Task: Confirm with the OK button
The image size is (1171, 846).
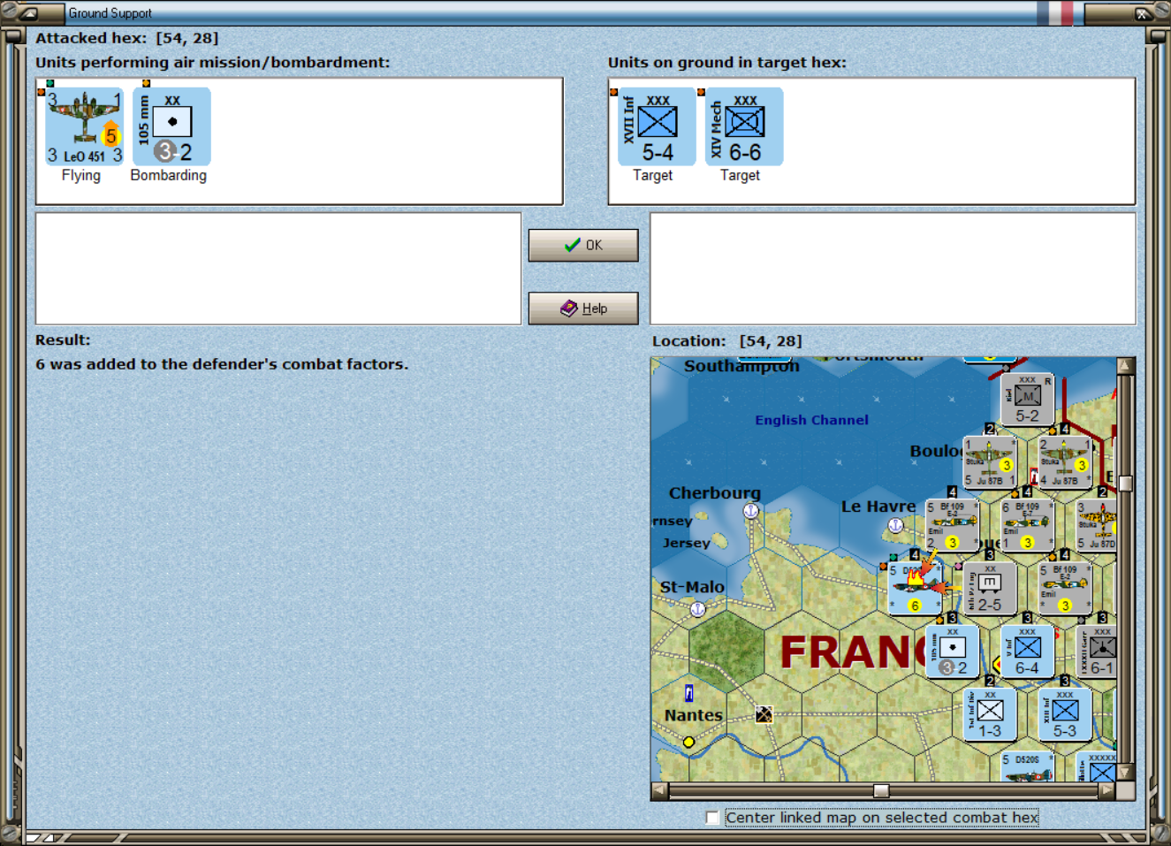Action: tap(583, 245)
